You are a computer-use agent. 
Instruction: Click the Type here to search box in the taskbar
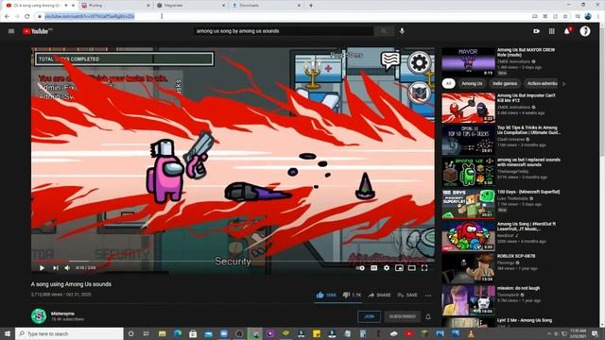pyautogui.click(x=69, y=333)
